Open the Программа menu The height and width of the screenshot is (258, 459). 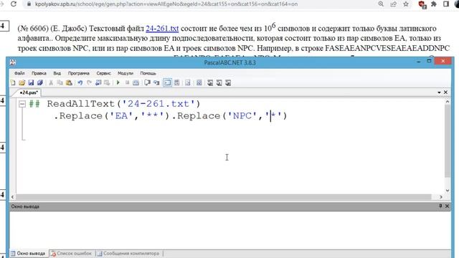(x=78, y=73)
